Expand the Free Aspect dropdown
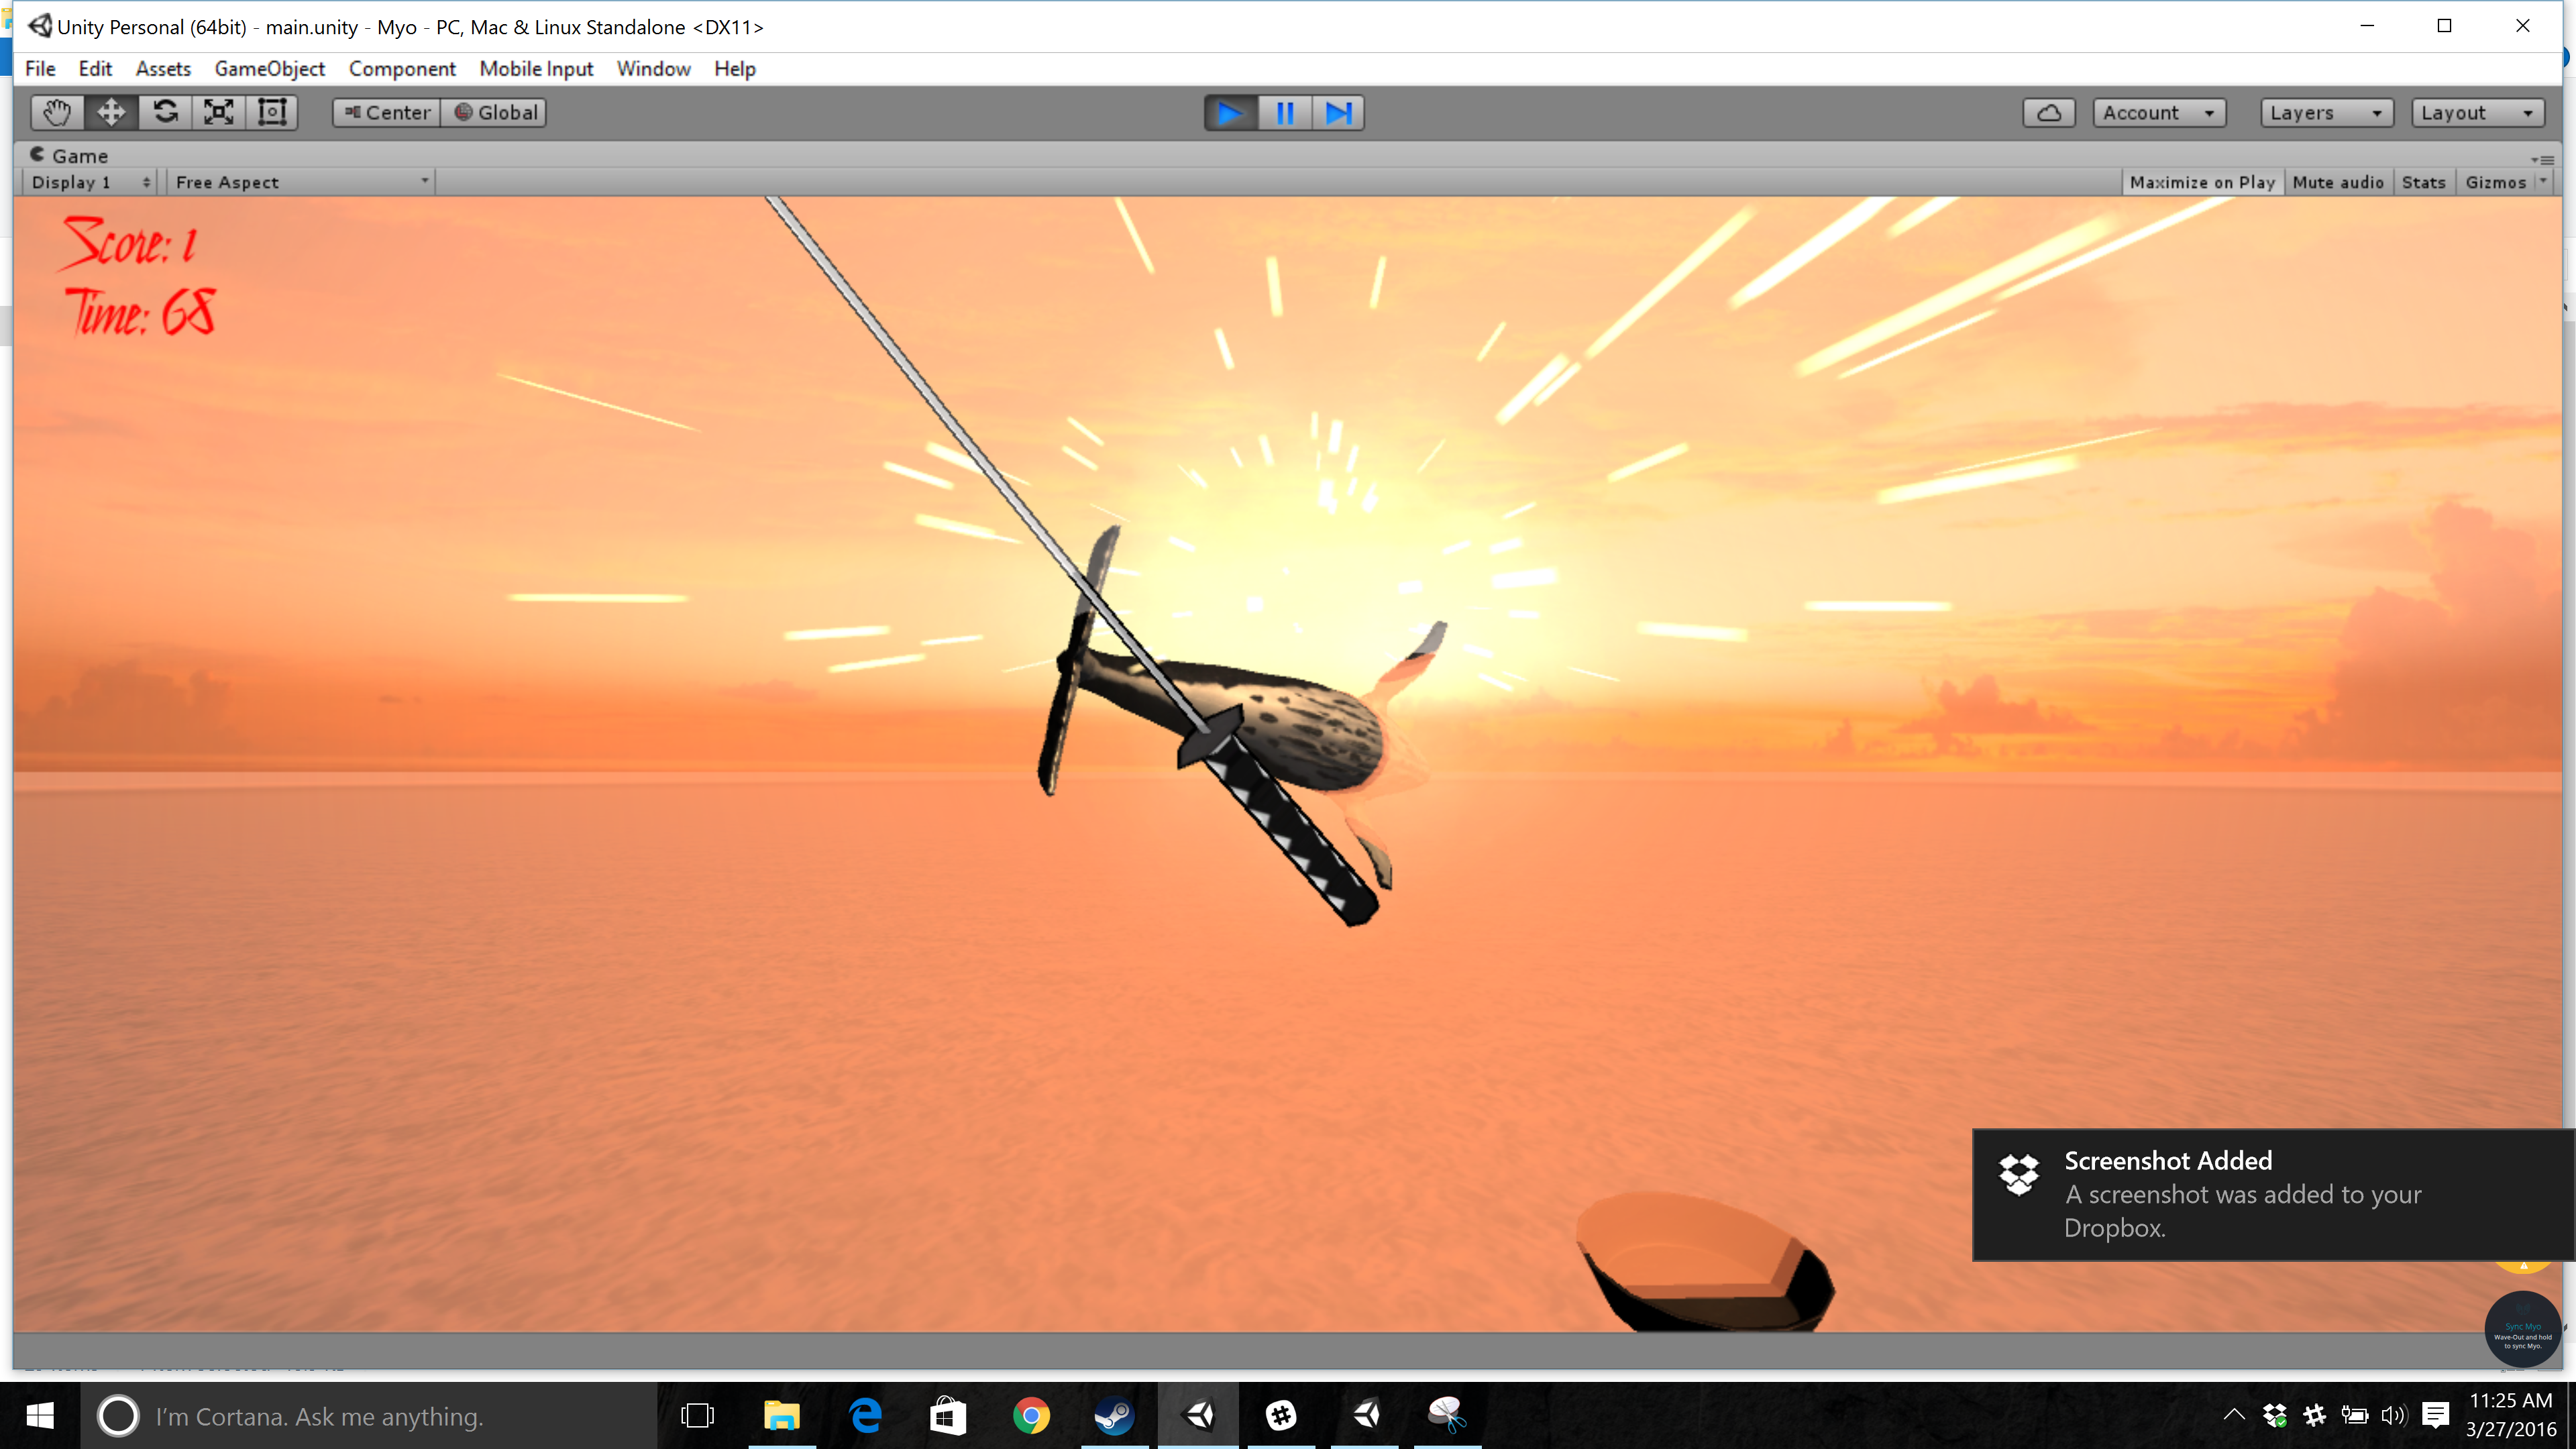Viewport: 2576px width, 1449px height. pyautogui.click(x=300, y=182)
